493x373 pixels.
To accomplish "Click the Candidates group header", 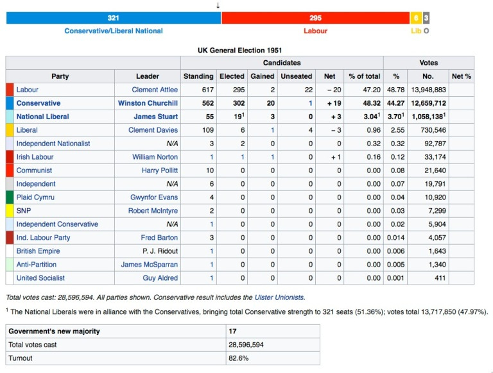I will point(282,63).
